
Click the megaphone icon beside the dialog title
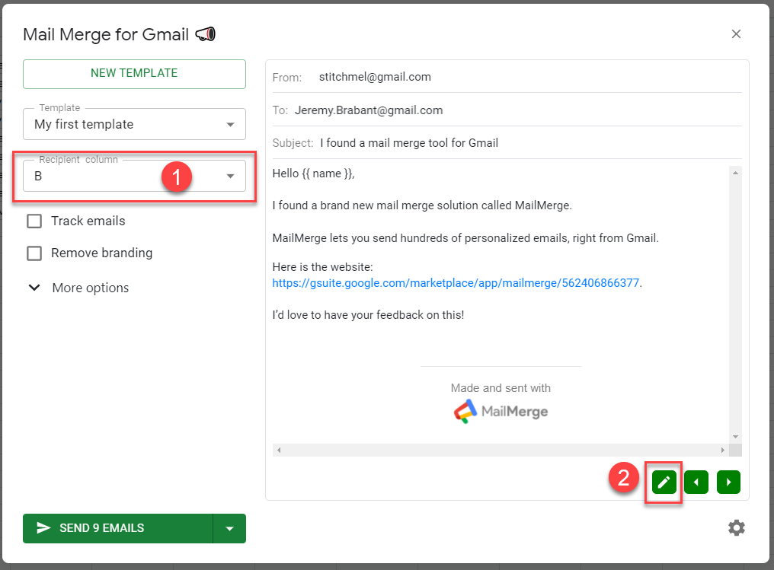click(204, 33)
